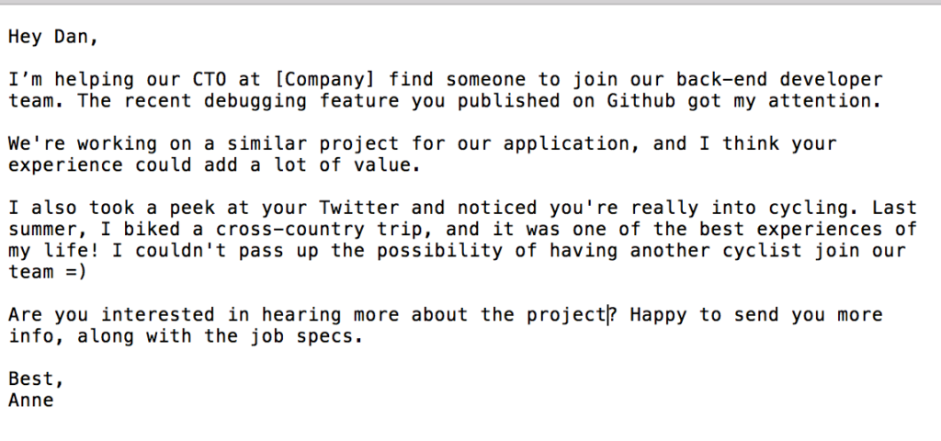Click the signature name 'Anne'
Image resolution: width=941 pixels, height=441 pixels.
[31, 401]
